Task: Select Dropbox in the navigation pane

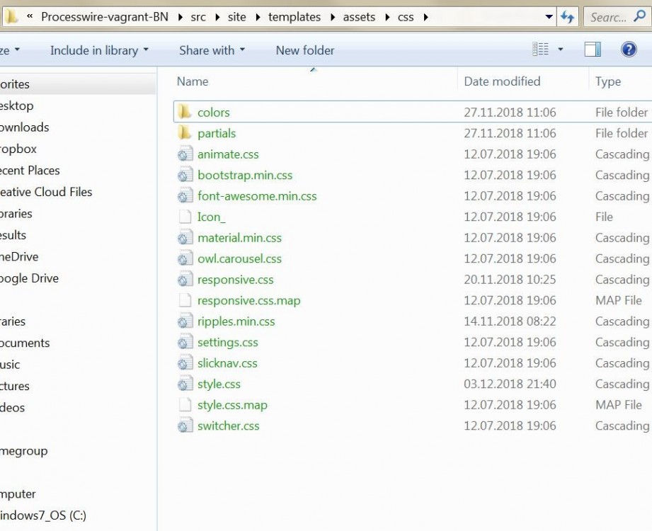Action: (x=18, y=149)
